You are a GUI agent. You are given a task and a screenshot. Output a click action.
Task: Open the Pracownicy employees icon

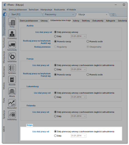coord(12,33)
